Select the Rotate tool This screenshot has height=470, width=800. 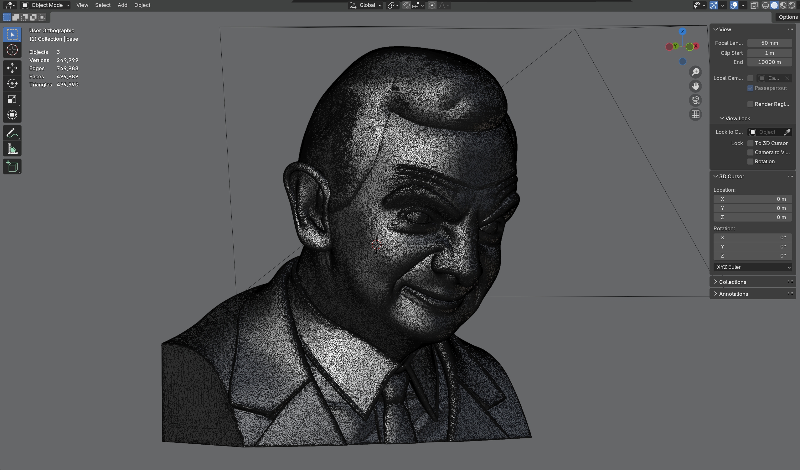coord(12,83)
